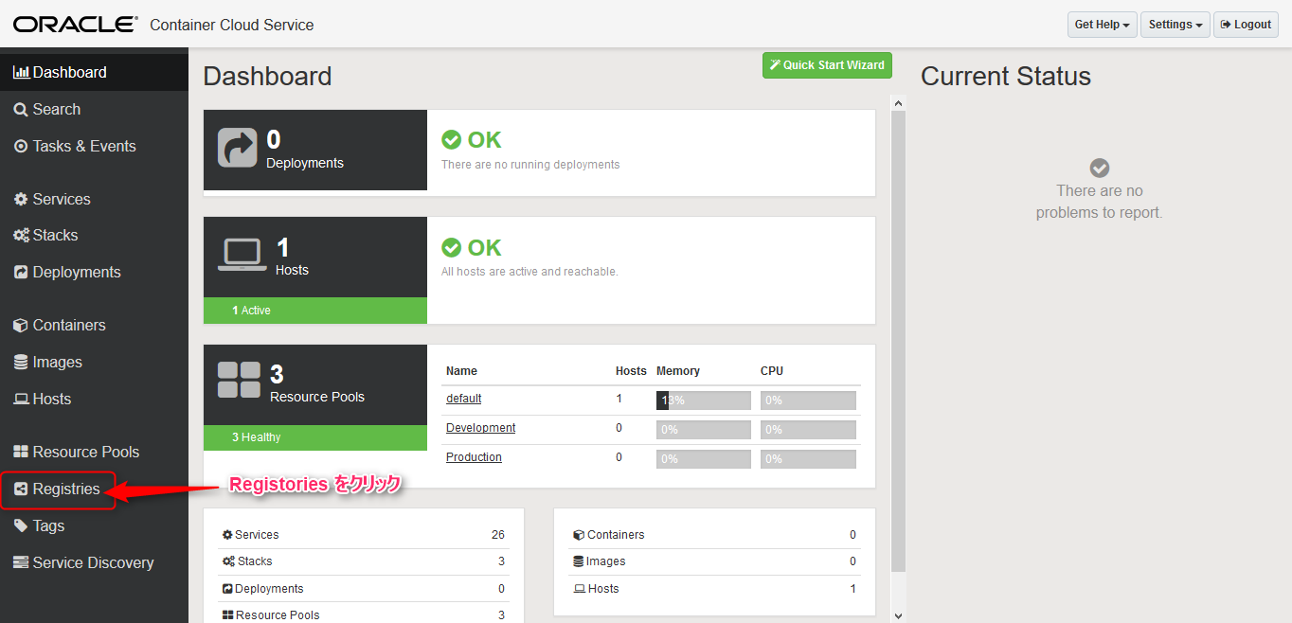Click the Images row in summary list
The image size is (1292, 623).
pos(714,561)
